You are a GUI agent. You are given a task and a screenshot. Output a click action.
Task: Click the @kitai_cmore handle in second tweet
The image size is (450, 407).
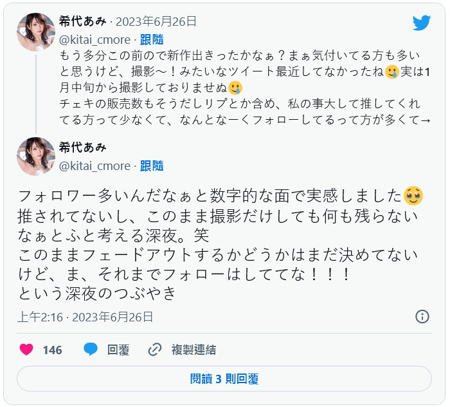click(94, 166)
